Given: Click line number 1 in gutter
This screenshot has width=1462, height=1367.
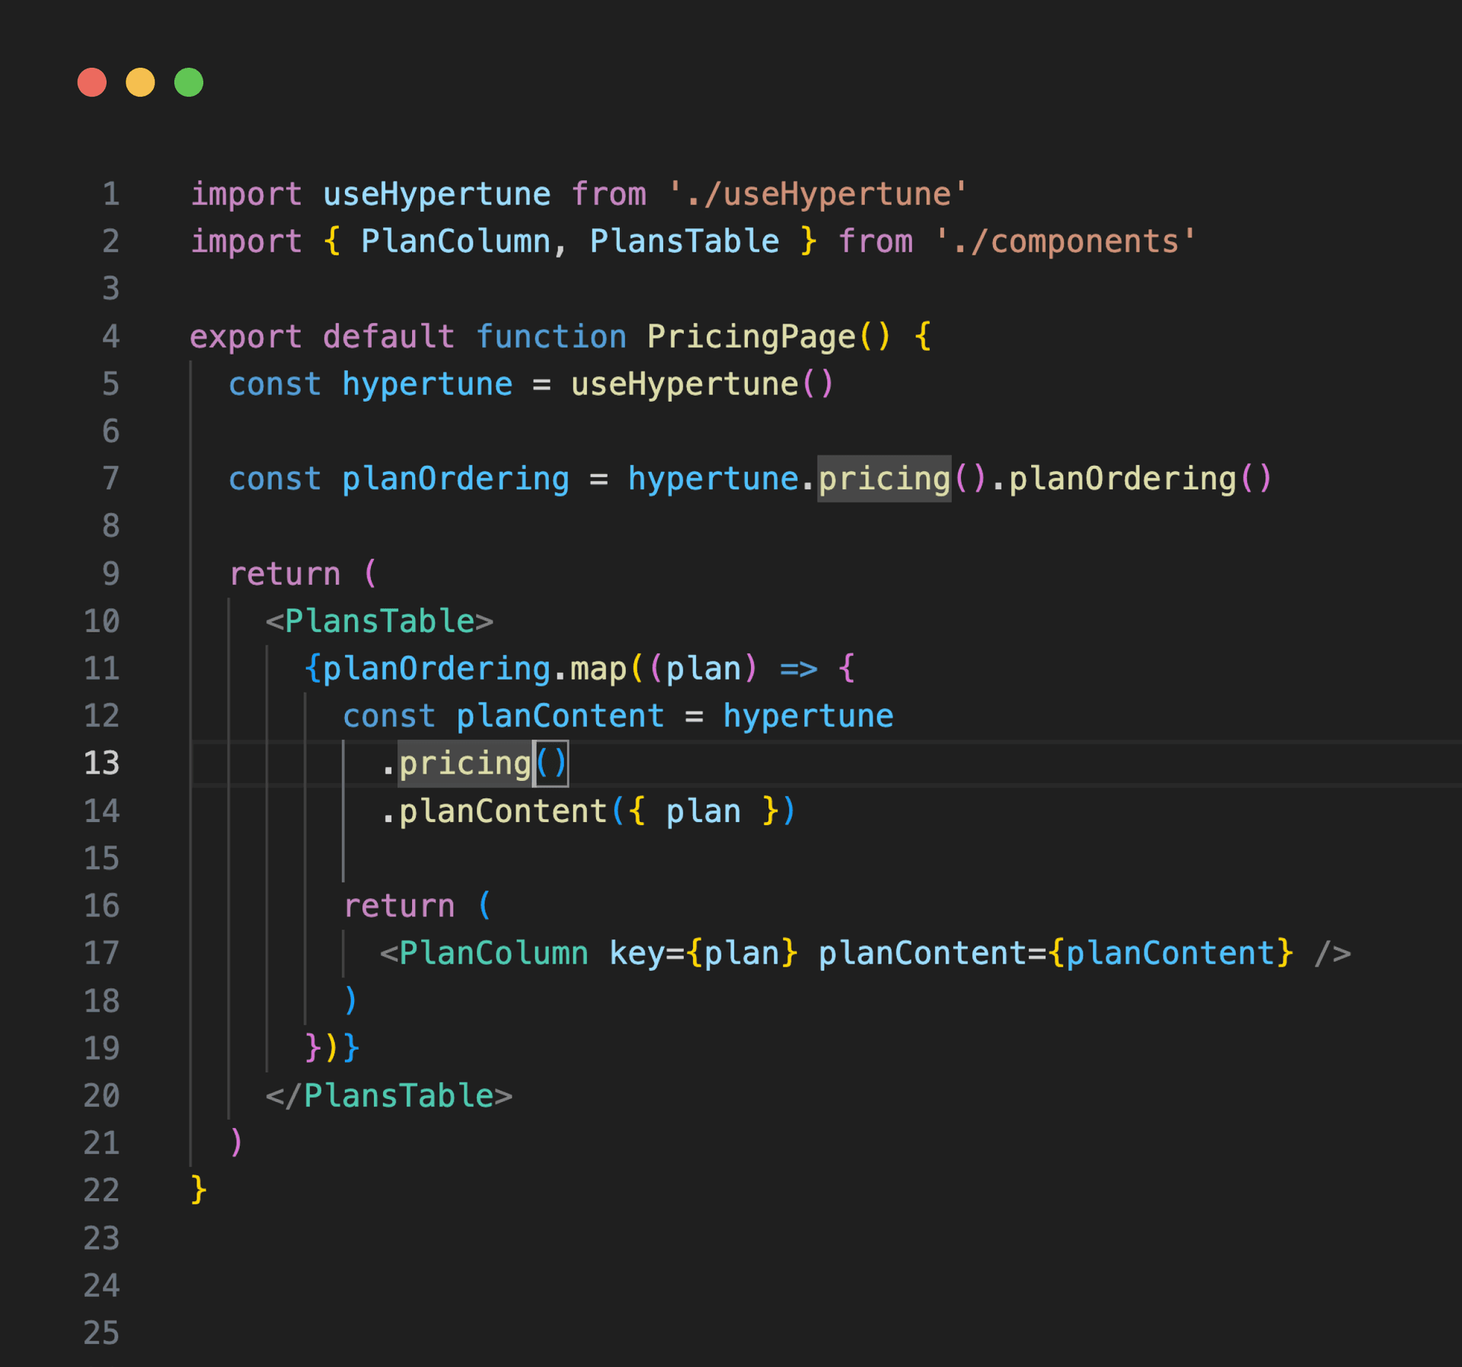Looking at the screenshot, I should tap(111, 194).
